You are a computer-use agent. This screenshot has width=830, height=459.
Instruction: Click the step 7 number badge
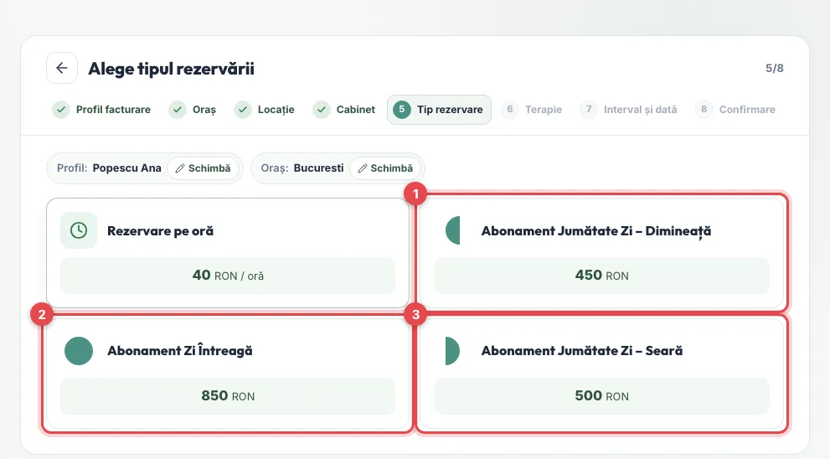pos(589,110)
